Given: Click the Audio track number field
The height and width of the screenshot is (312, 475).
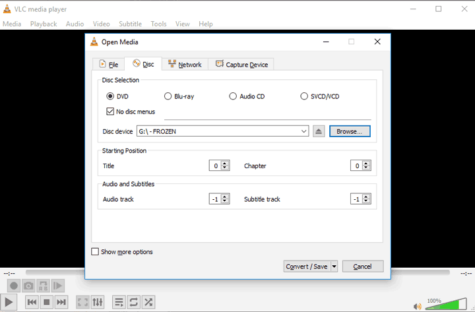Looking at the screenshot, I should pos(215,199).
